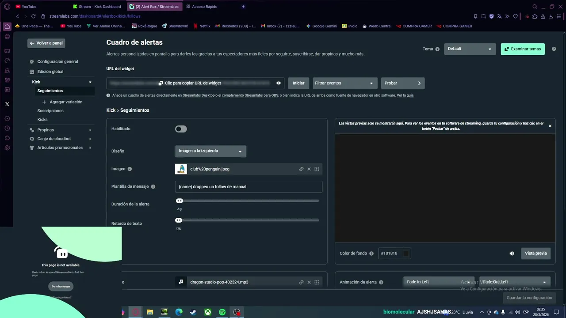Click the translate icon in address bar
This screenshot has width=566, height=318.
click(499, 16)
